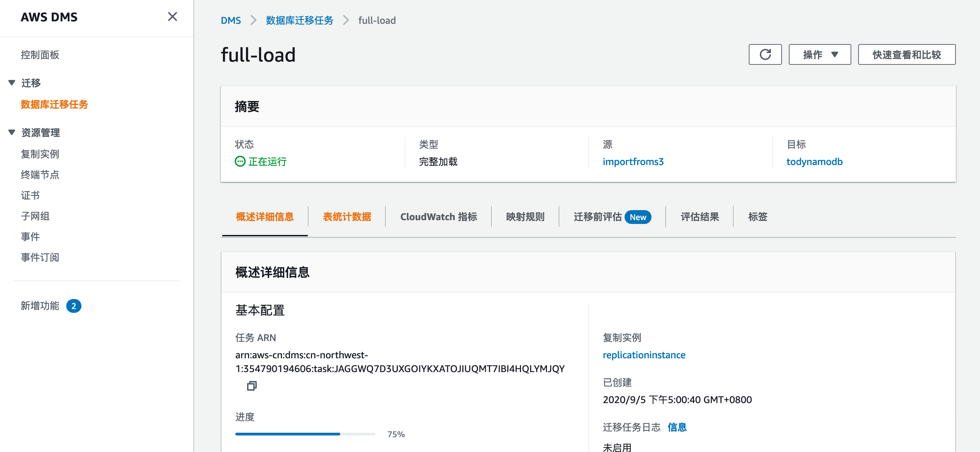Collapse the 迁移 sidebar section
The height and width of the screenshot is (452, 980).
(12, 83)
